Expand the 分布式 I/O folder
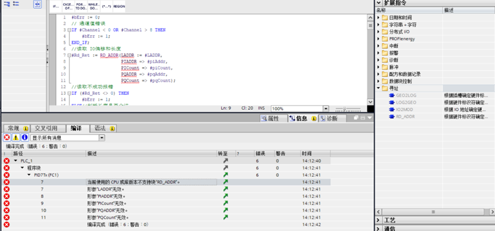 (379, 32)
